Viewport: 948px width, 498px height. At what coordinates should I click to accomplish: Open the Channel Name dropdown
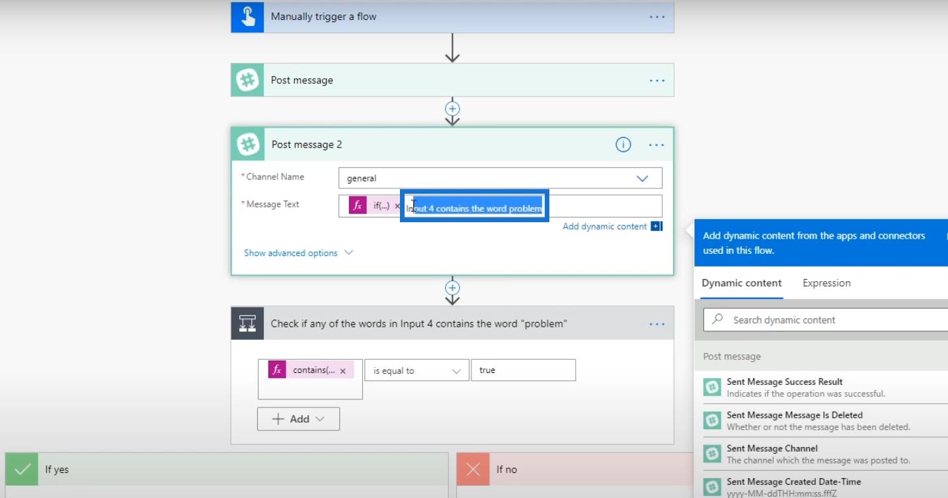click(500, 178)
